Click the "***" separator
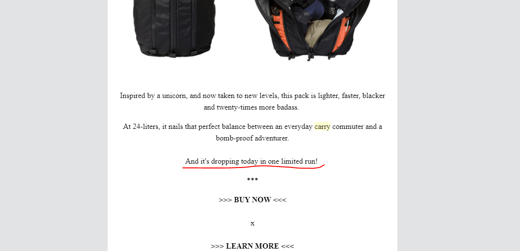The width and height of the screenshot is (520, 251). click(x=253, y=180)
